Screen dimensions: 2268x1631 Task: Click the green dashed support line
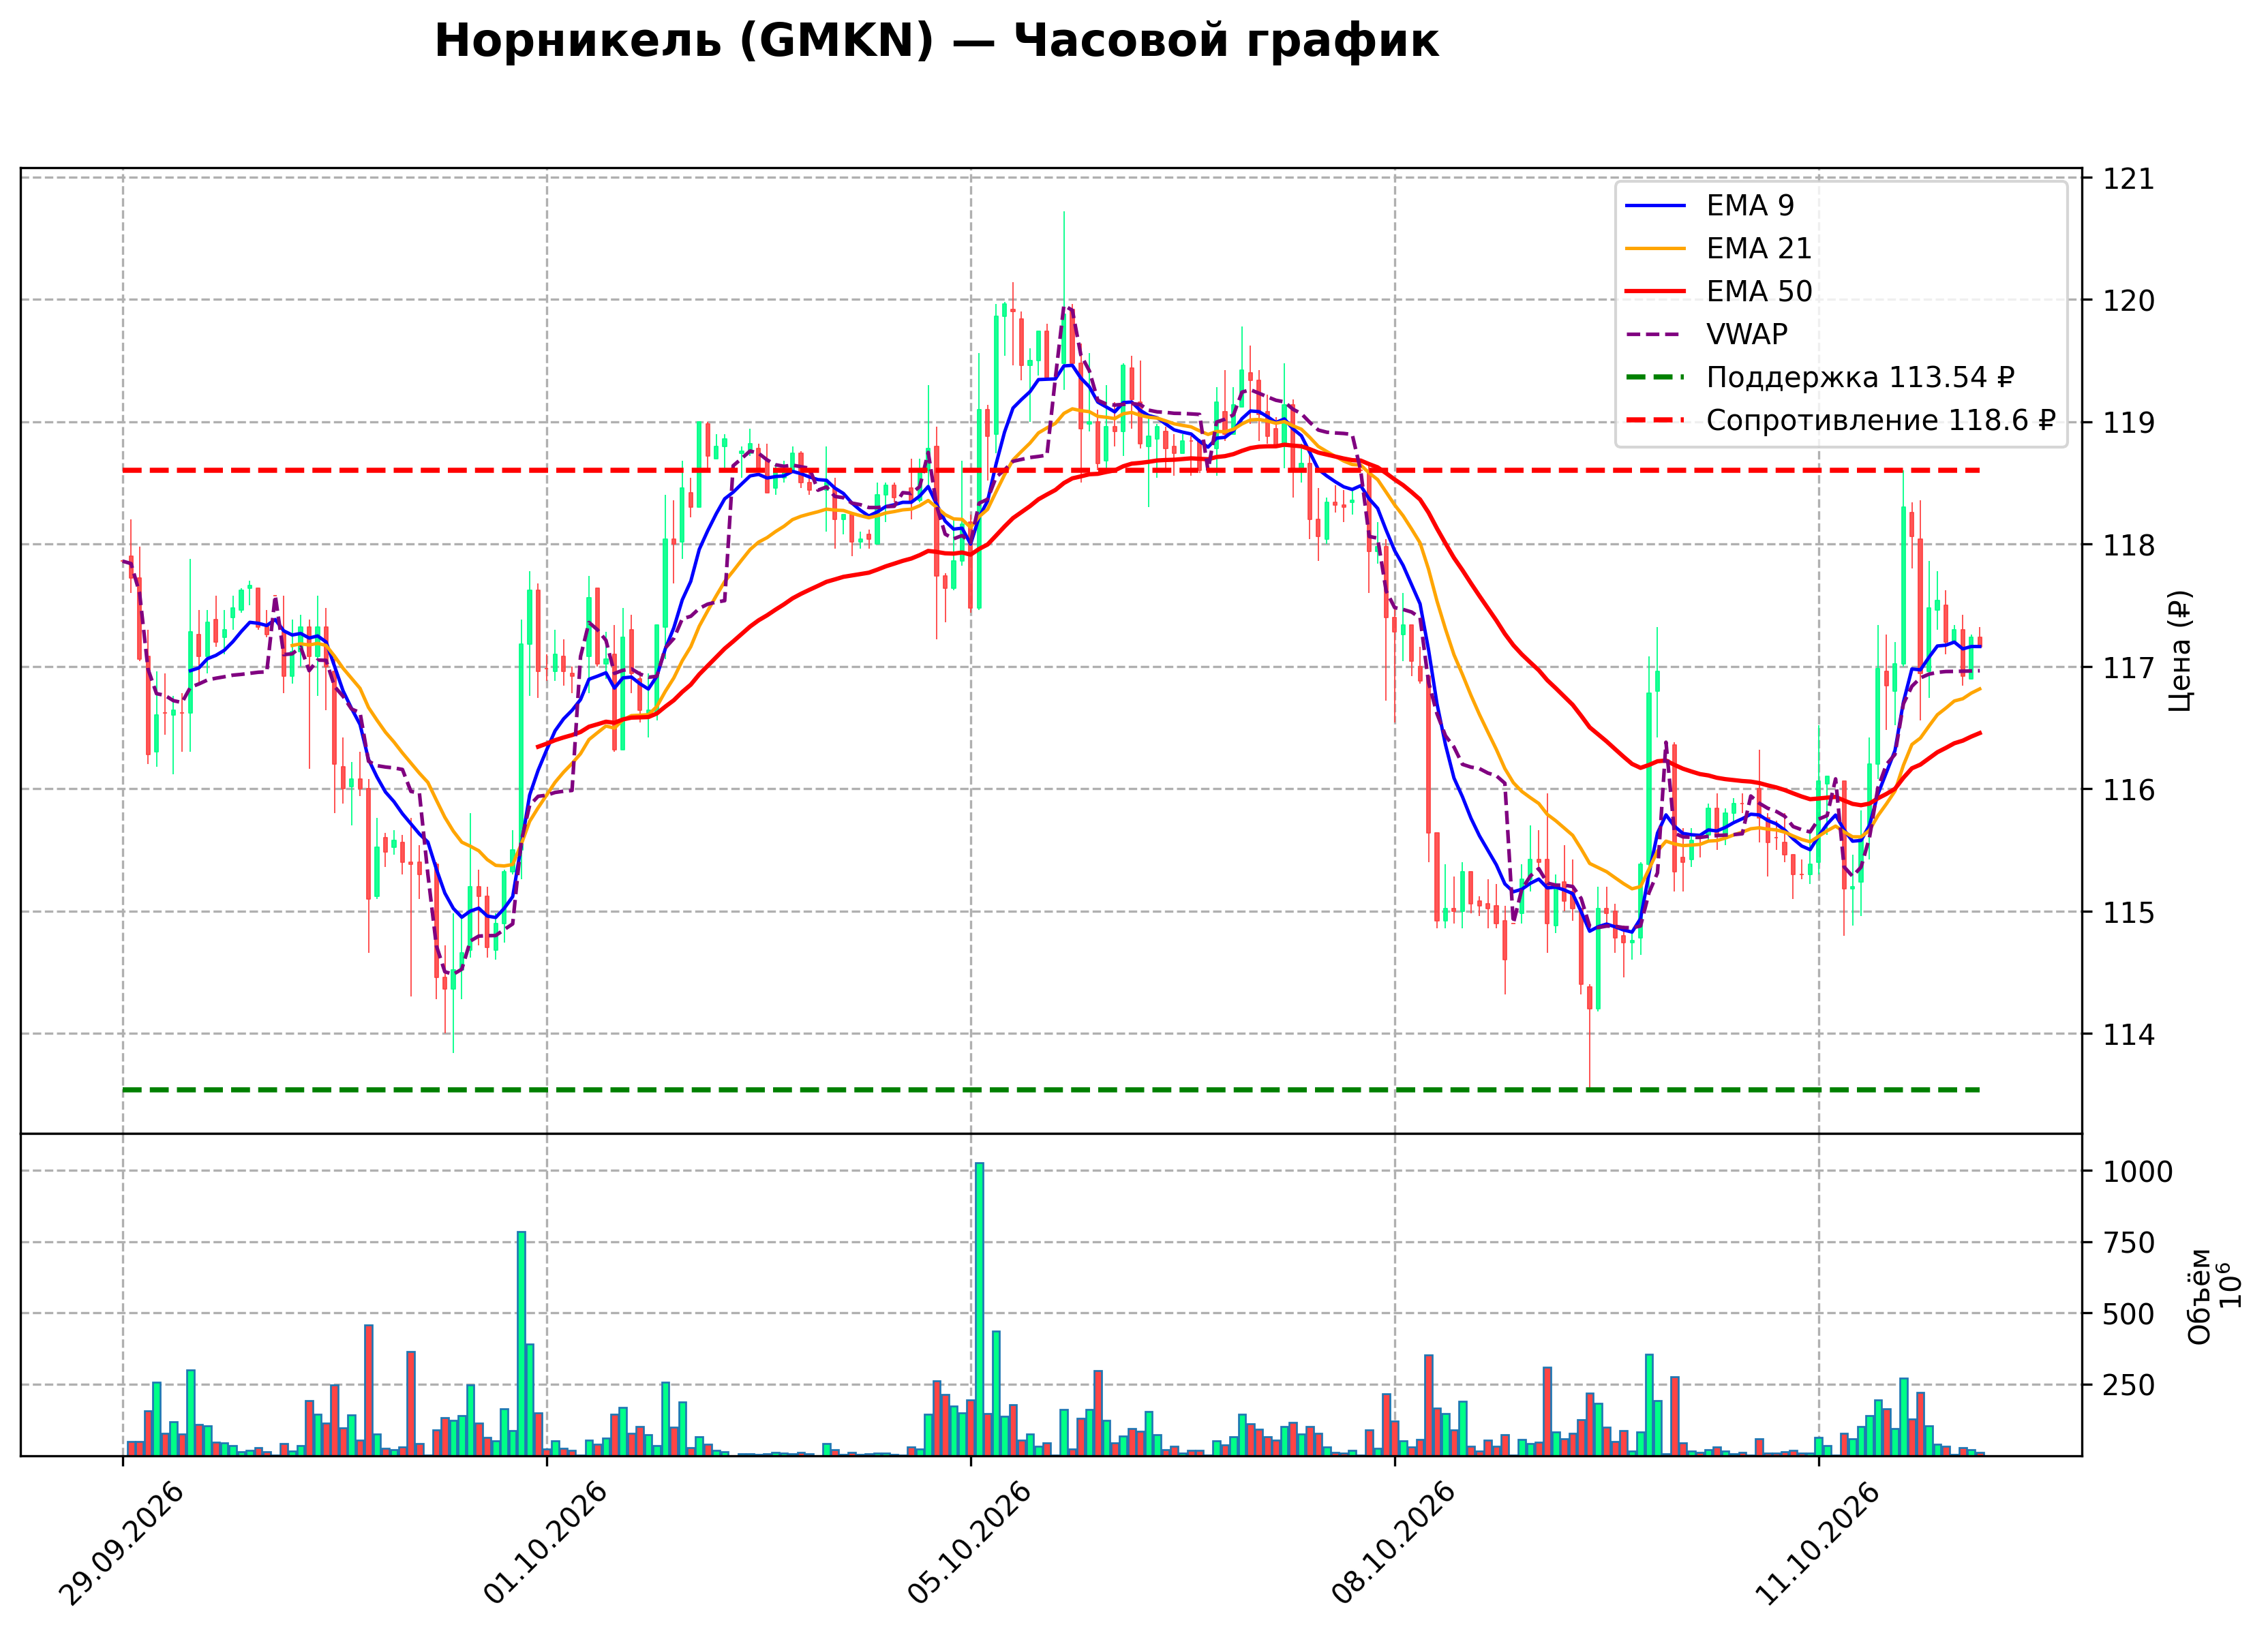[x=1051, y=1090]
